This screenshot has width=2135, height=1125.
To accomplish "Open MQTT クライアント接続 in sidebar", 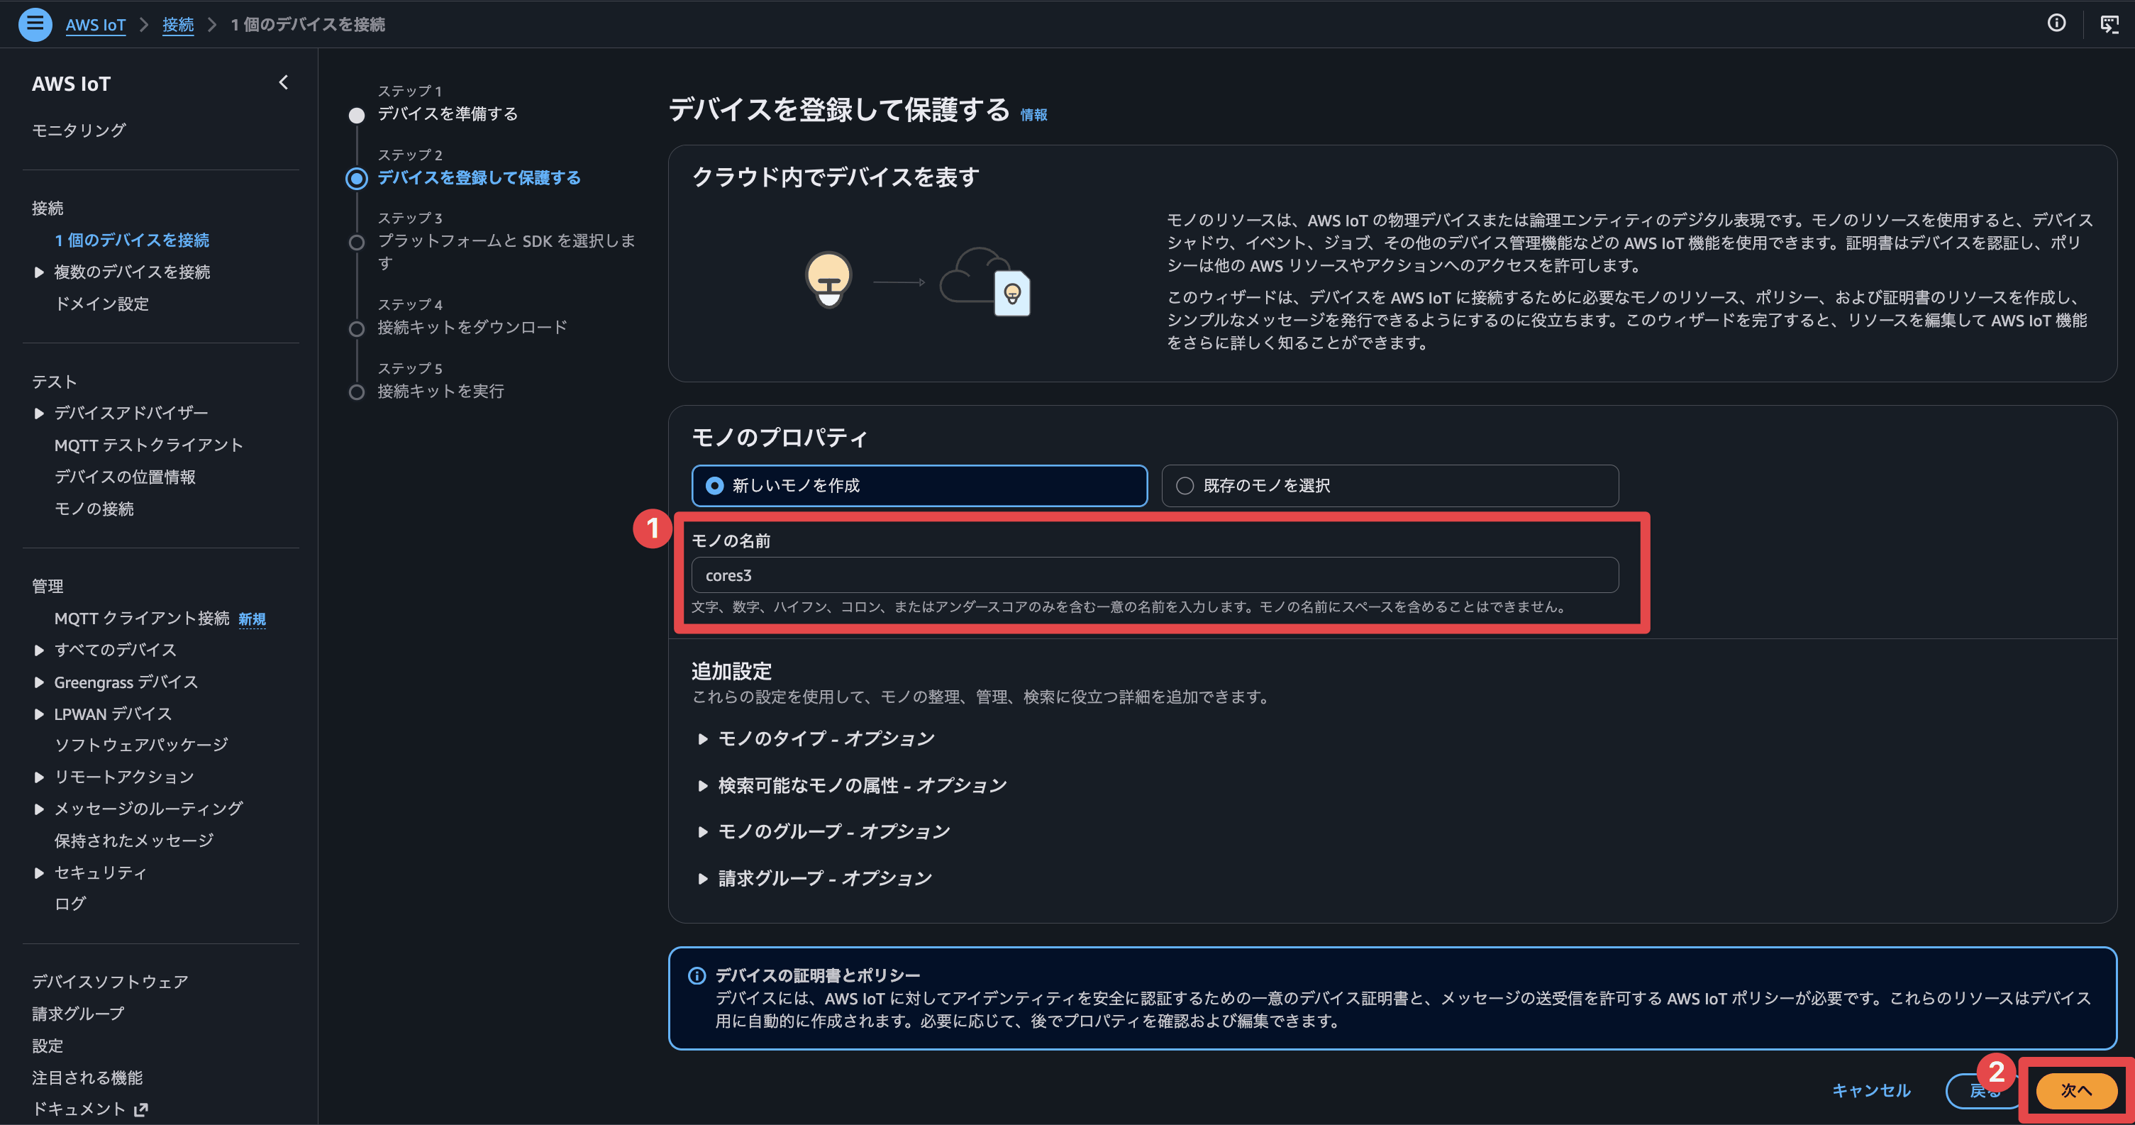I will 142,619.
